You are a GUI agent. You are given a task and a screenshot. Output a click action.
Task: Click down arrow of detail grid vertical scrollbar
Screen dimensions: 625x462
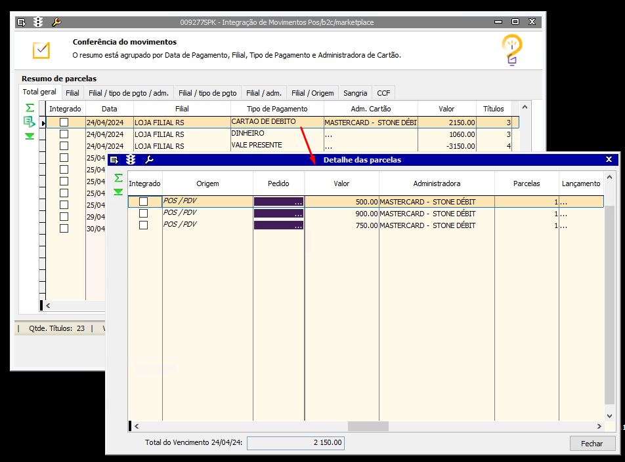(x=609, y=416)
